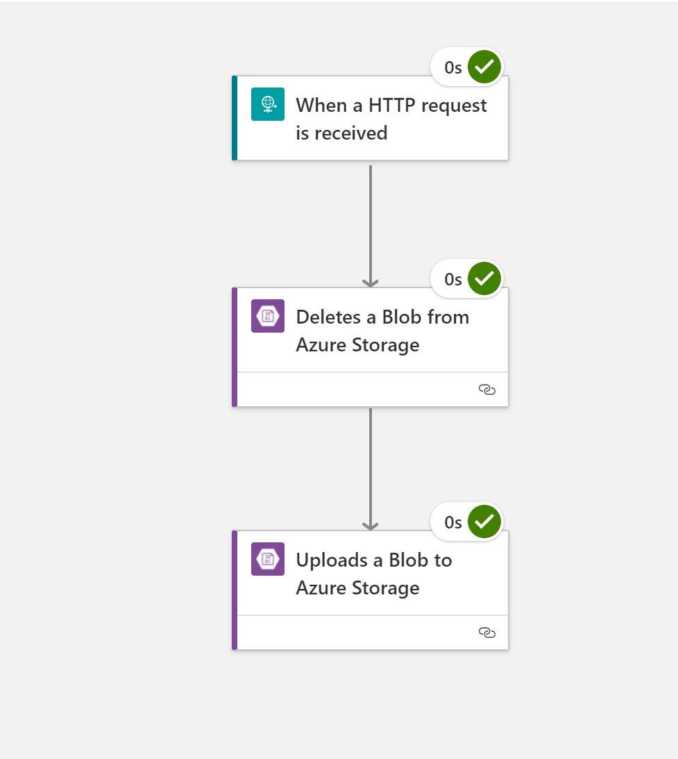The image size is (678, 759).
Task: Click the success checkmark on the Upload Blob action
Action: 484,522
